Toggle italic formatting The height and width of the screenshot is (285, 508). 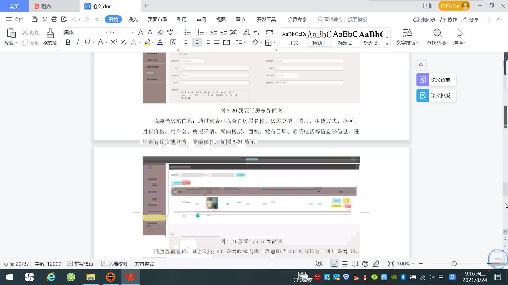pos(78,42)
